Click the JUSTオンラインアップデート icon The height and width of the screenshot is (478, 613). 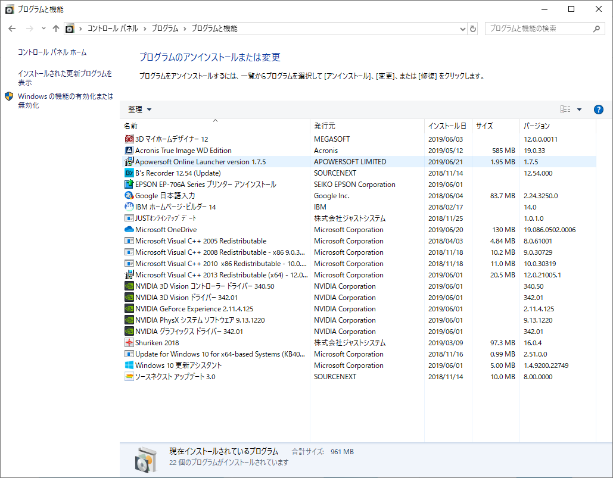pyautogui.click(x=129, y=218)
